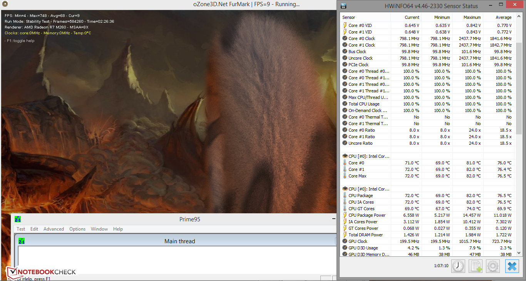Click the HWiNFO64 title bar app icon
Image resolution: width=526 pixels, height=281 pixels.
[x=344, y=6]
